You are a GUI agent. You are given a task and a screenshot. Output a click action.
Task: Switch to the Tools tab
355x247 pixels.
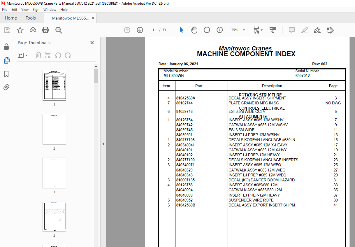click(31, 18)
